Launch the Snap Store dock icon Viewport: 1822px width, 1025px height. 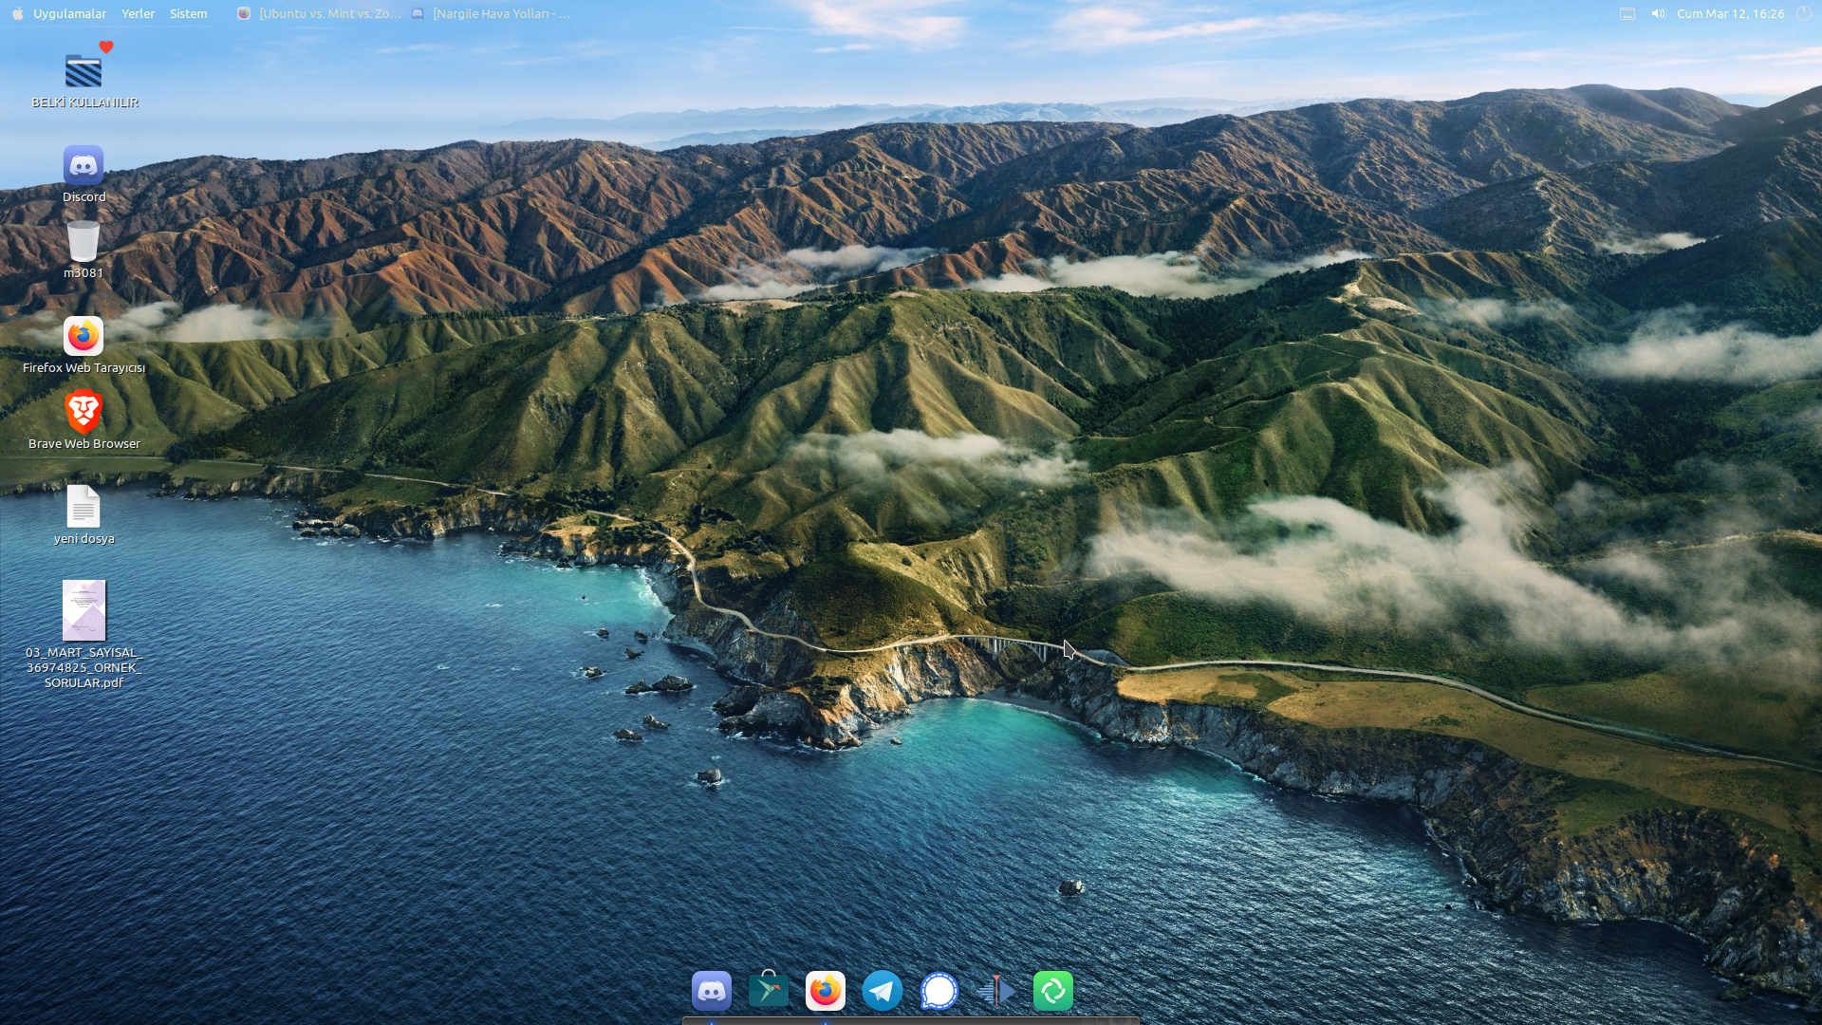pos(769,991)
